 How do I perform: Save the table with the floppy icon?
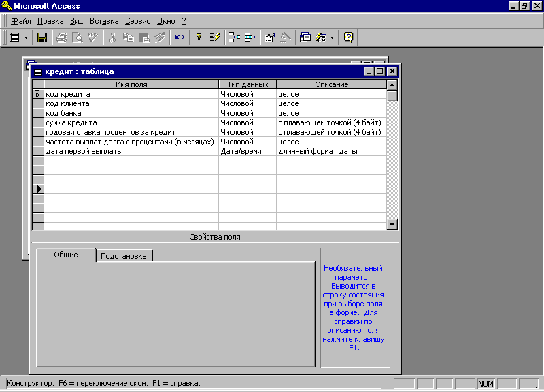tap(42, 37)
